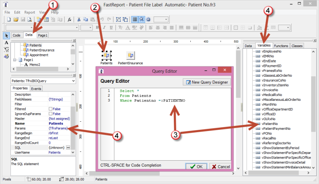
Task: Click the Align left icon
Action: tap(151, 27)
